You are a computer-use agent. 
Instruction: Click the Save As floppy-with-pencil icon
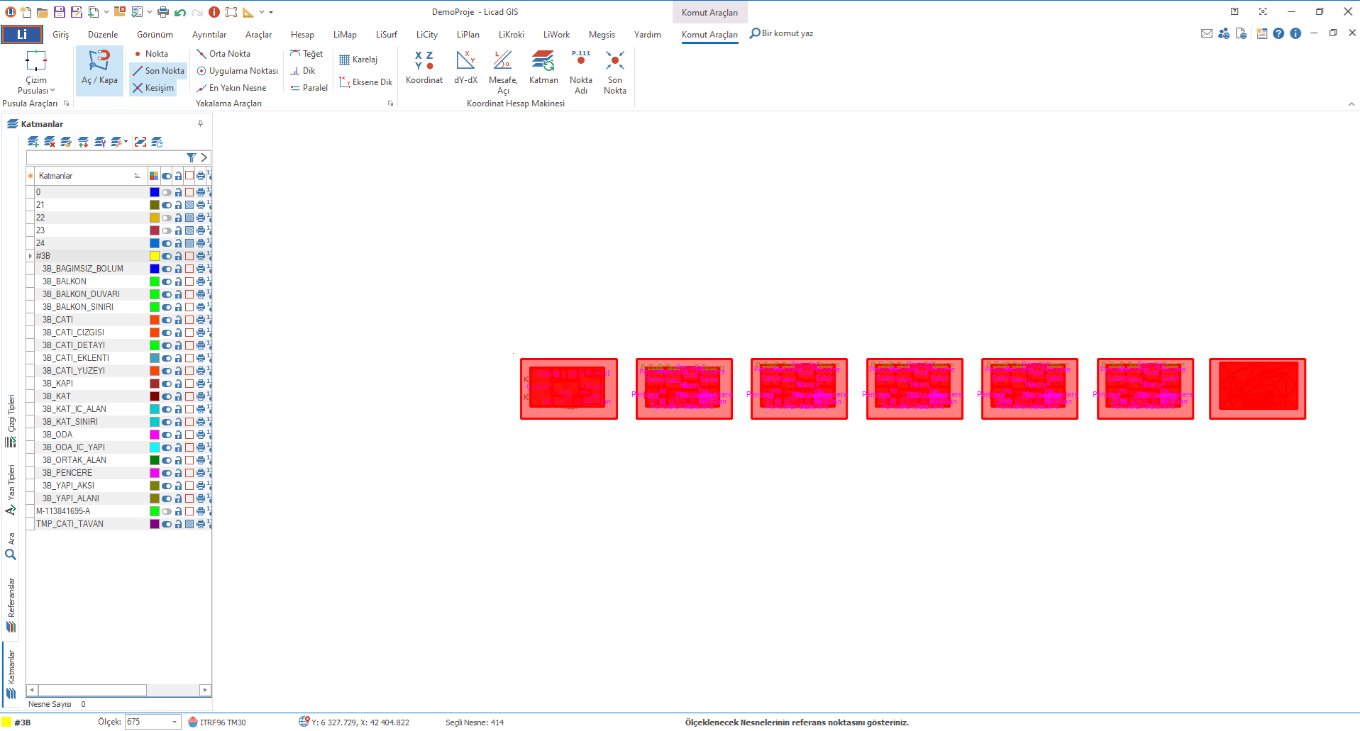click(77, 12)
